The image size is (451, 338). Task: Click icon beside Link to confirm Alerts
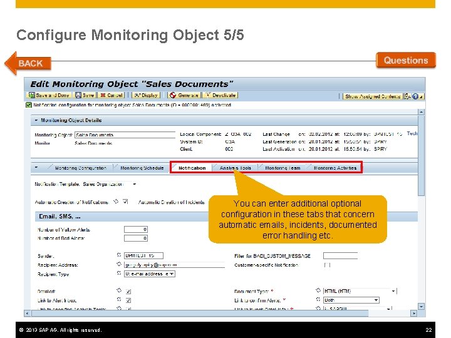(x=318, y=299)
